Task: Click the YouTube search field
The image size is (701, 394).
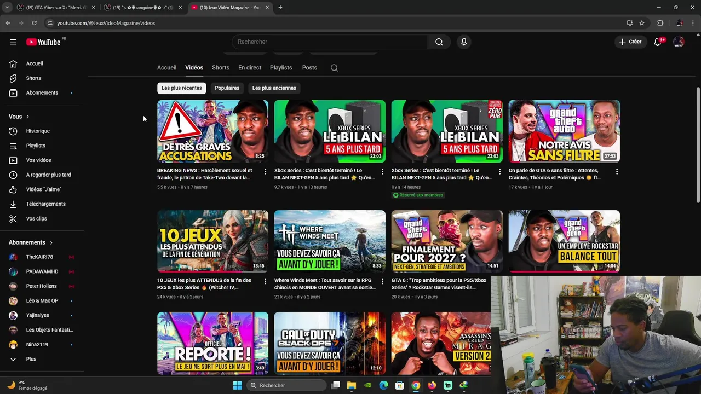Action: pos(330,42)
